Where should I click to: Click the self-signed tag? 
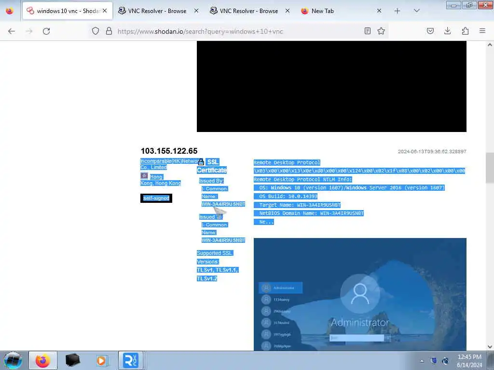[x=156, y=198]
